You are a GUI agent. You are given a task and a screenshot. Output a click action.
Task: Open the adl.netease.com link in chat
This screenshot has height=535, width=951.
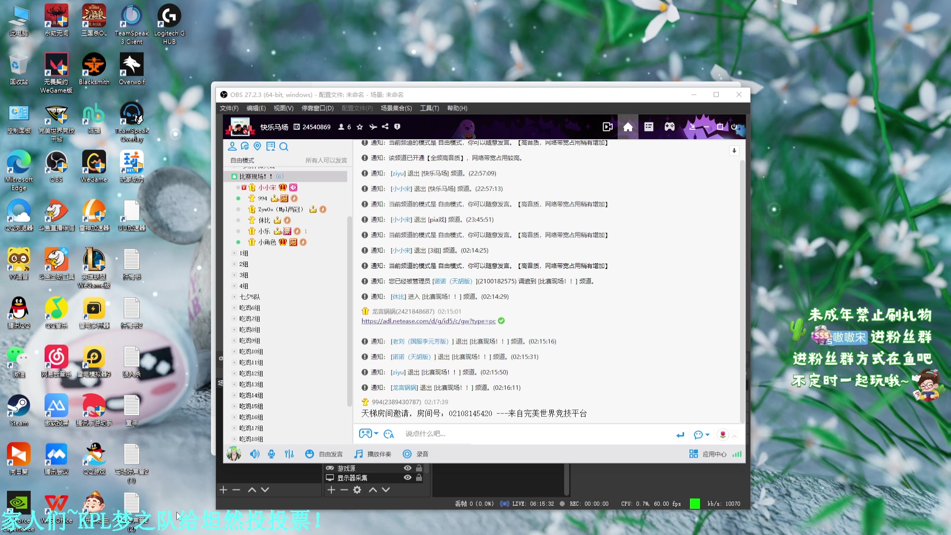[428, 321]
